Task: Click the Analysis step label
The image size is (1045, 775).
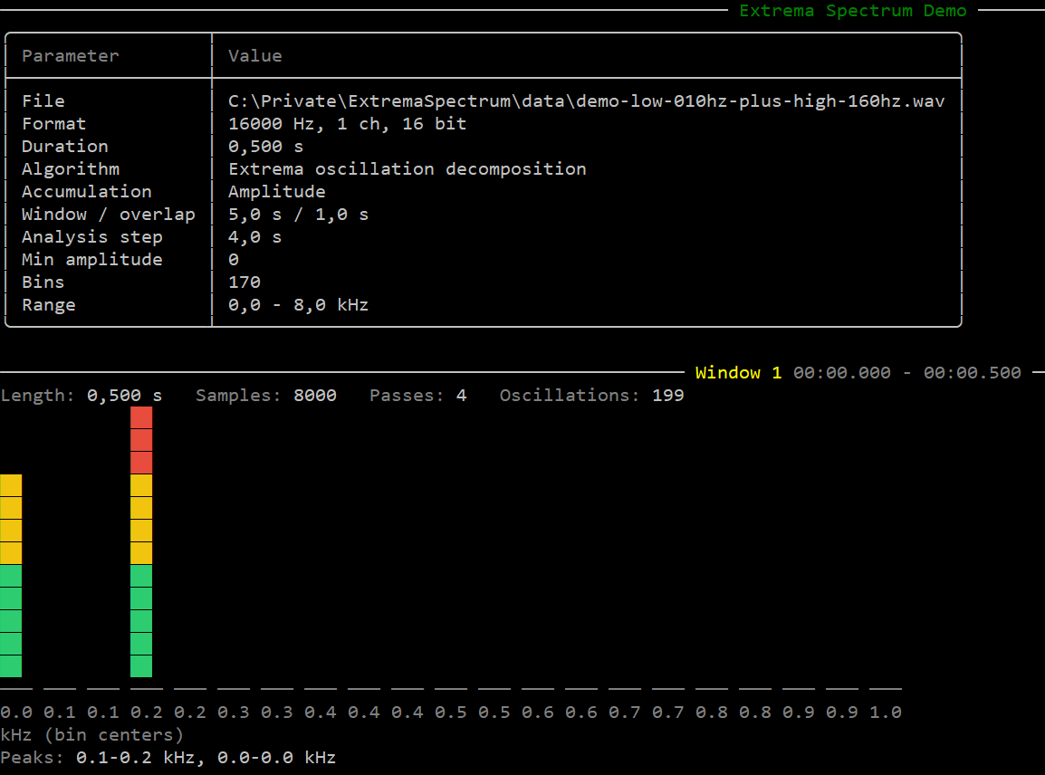Action: [92, 237]
